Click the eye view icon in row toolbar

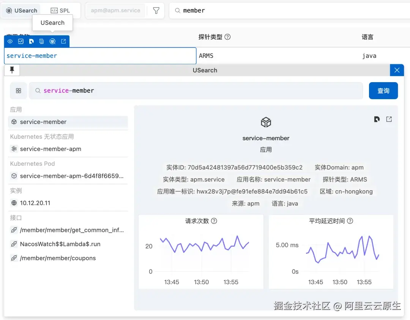[10, 41]
